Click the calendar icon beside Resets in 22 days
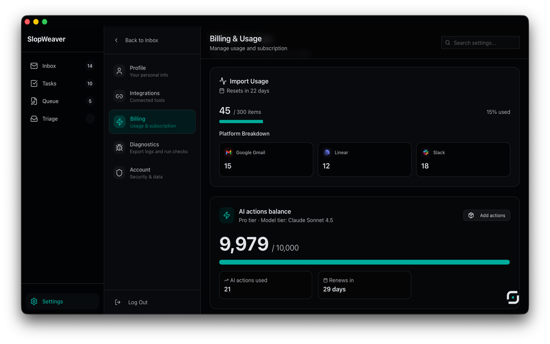Screen dimensions: 550x344 [222, 91]
